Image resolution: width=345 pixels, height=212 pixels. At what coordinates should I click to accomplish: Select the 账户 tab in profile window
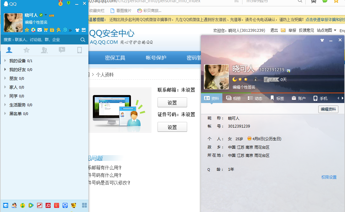(298, 98)
